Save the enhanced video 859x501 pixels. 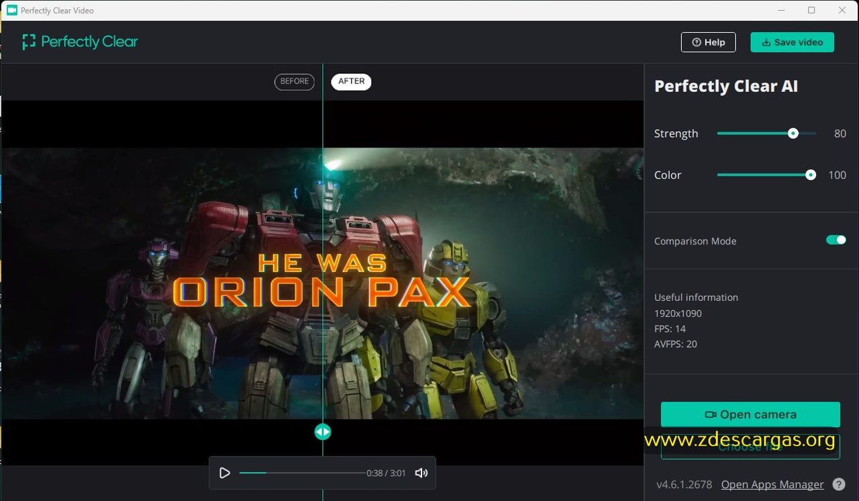pyautogui.click(x=792, y=42)
